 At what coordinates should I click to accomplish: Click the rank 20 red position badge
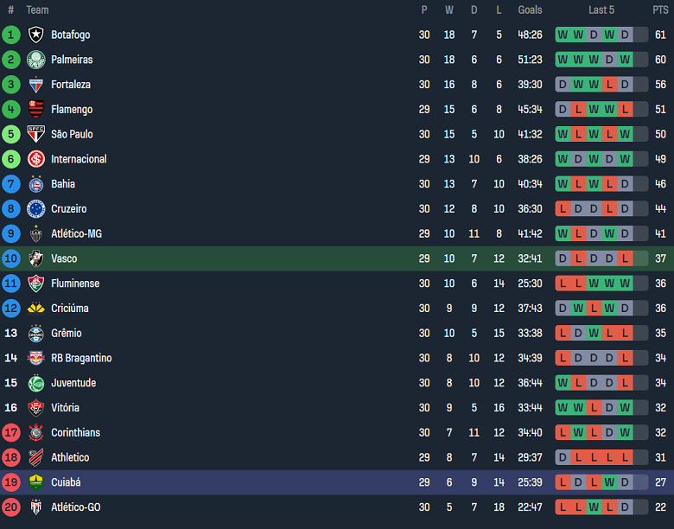click(x=10, y=507)
